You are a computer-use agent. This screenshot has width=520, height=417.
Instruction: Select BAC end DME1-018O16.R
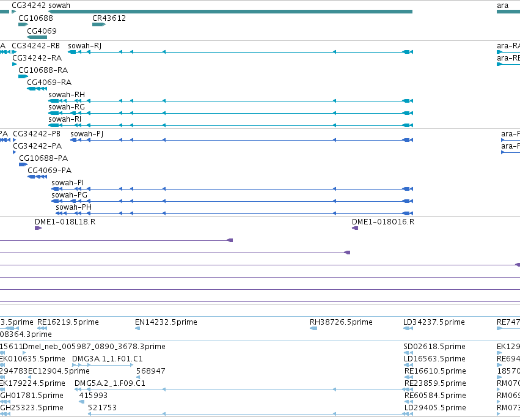pos(355,228)
